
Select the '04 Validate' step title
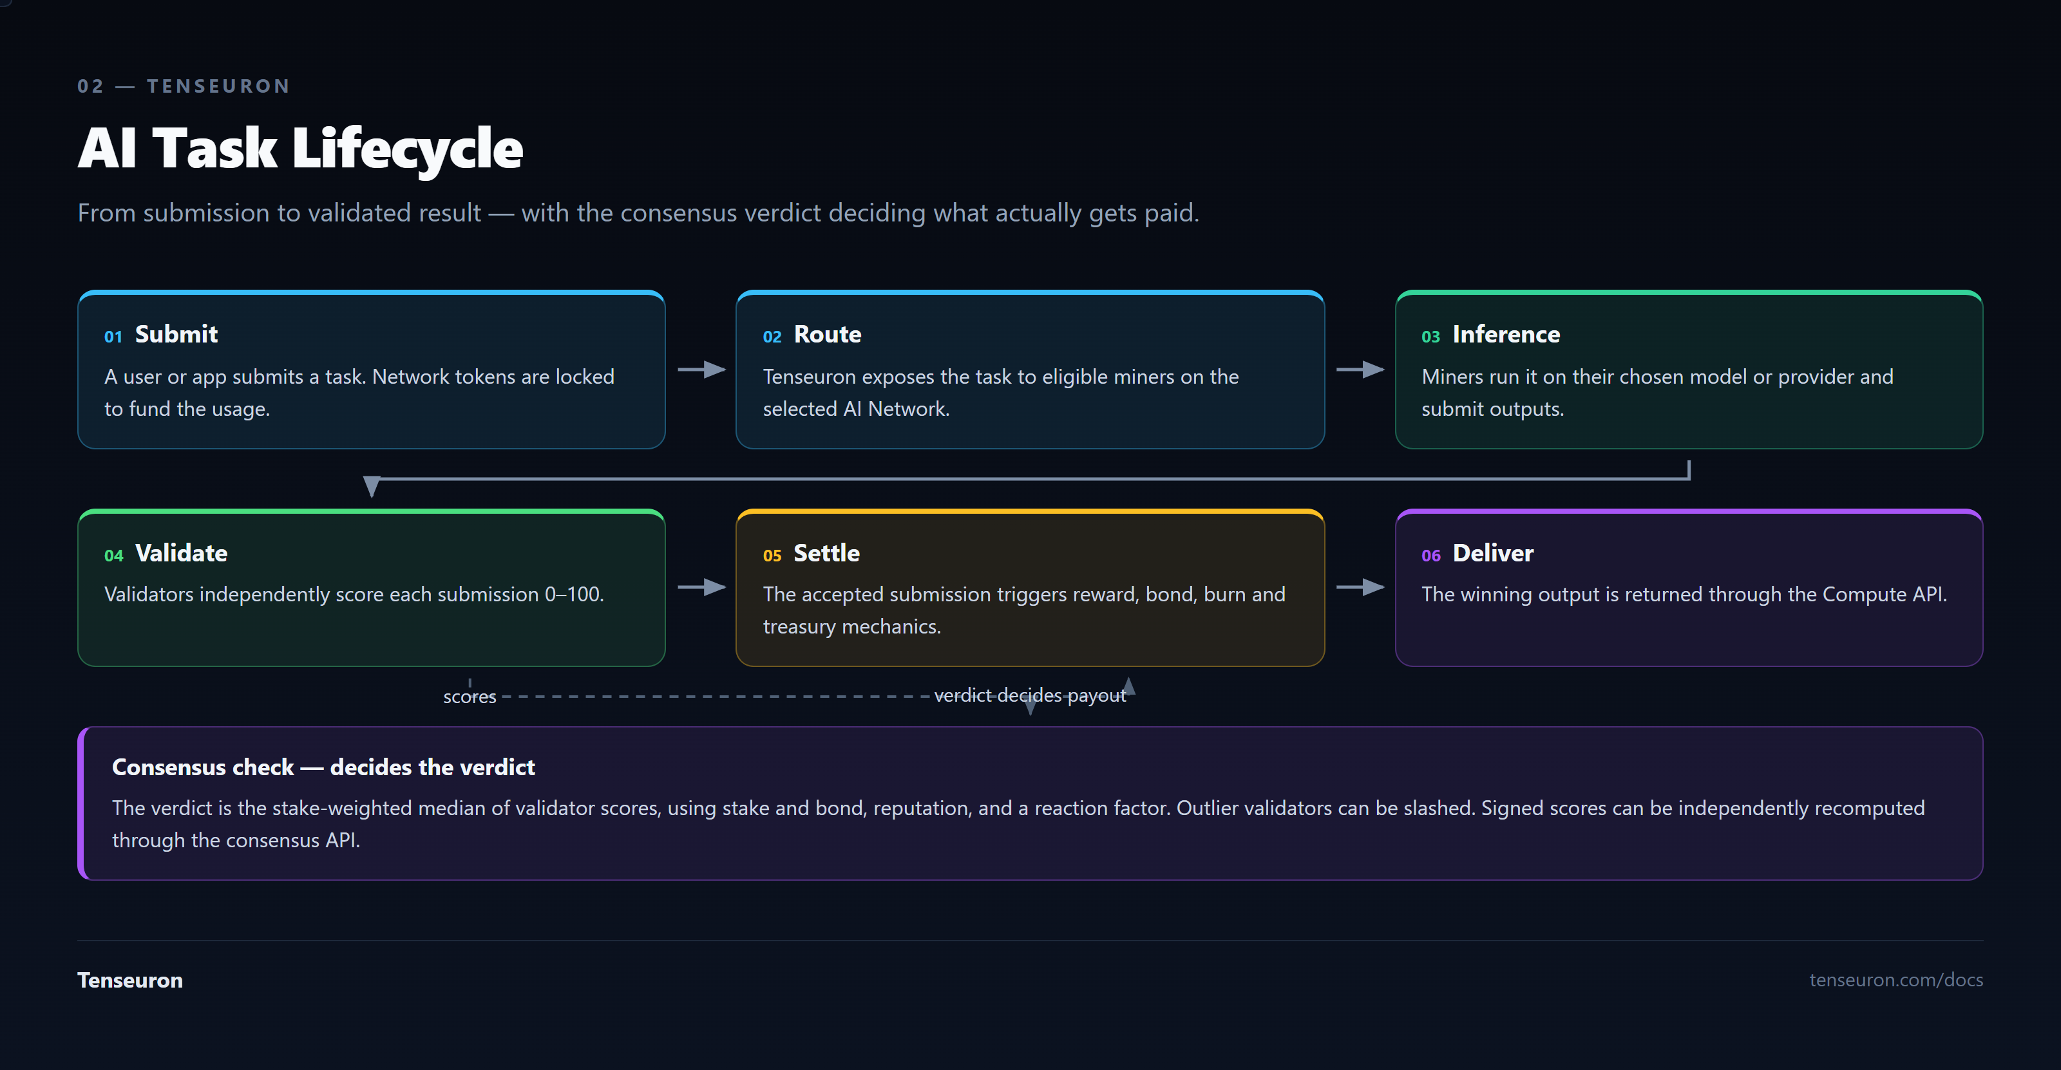tap(166, 554)
